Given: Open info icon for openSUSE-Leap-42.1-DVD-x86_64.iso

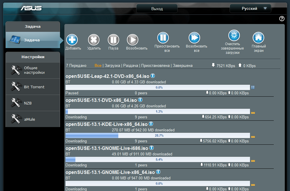Looking at the screenshot, I should coord(153,76).
